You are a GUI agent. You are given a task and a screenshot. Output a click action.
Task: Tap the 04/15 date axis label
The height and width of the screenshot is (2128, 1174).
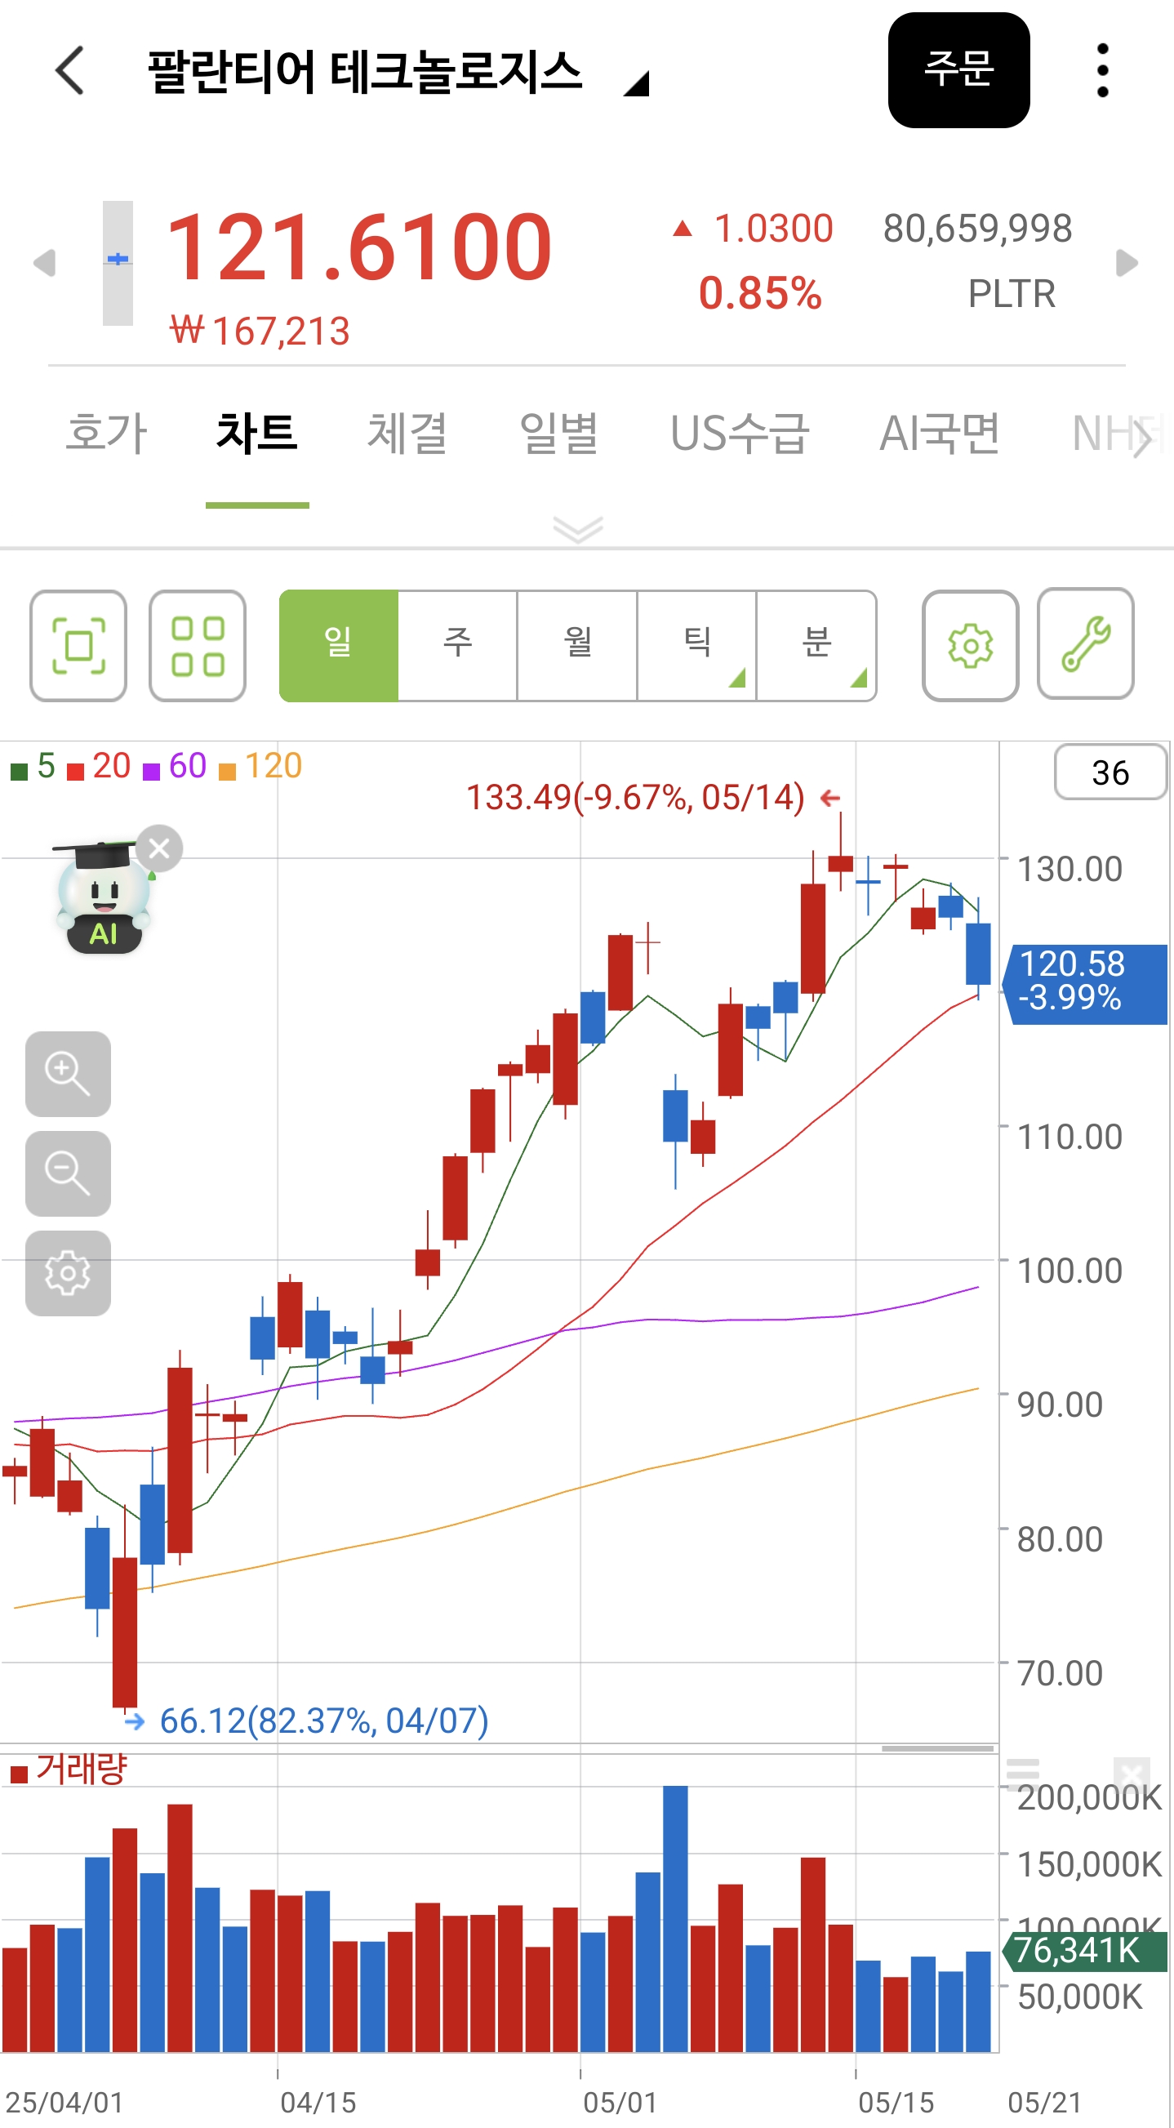[x=318, y=2102]
